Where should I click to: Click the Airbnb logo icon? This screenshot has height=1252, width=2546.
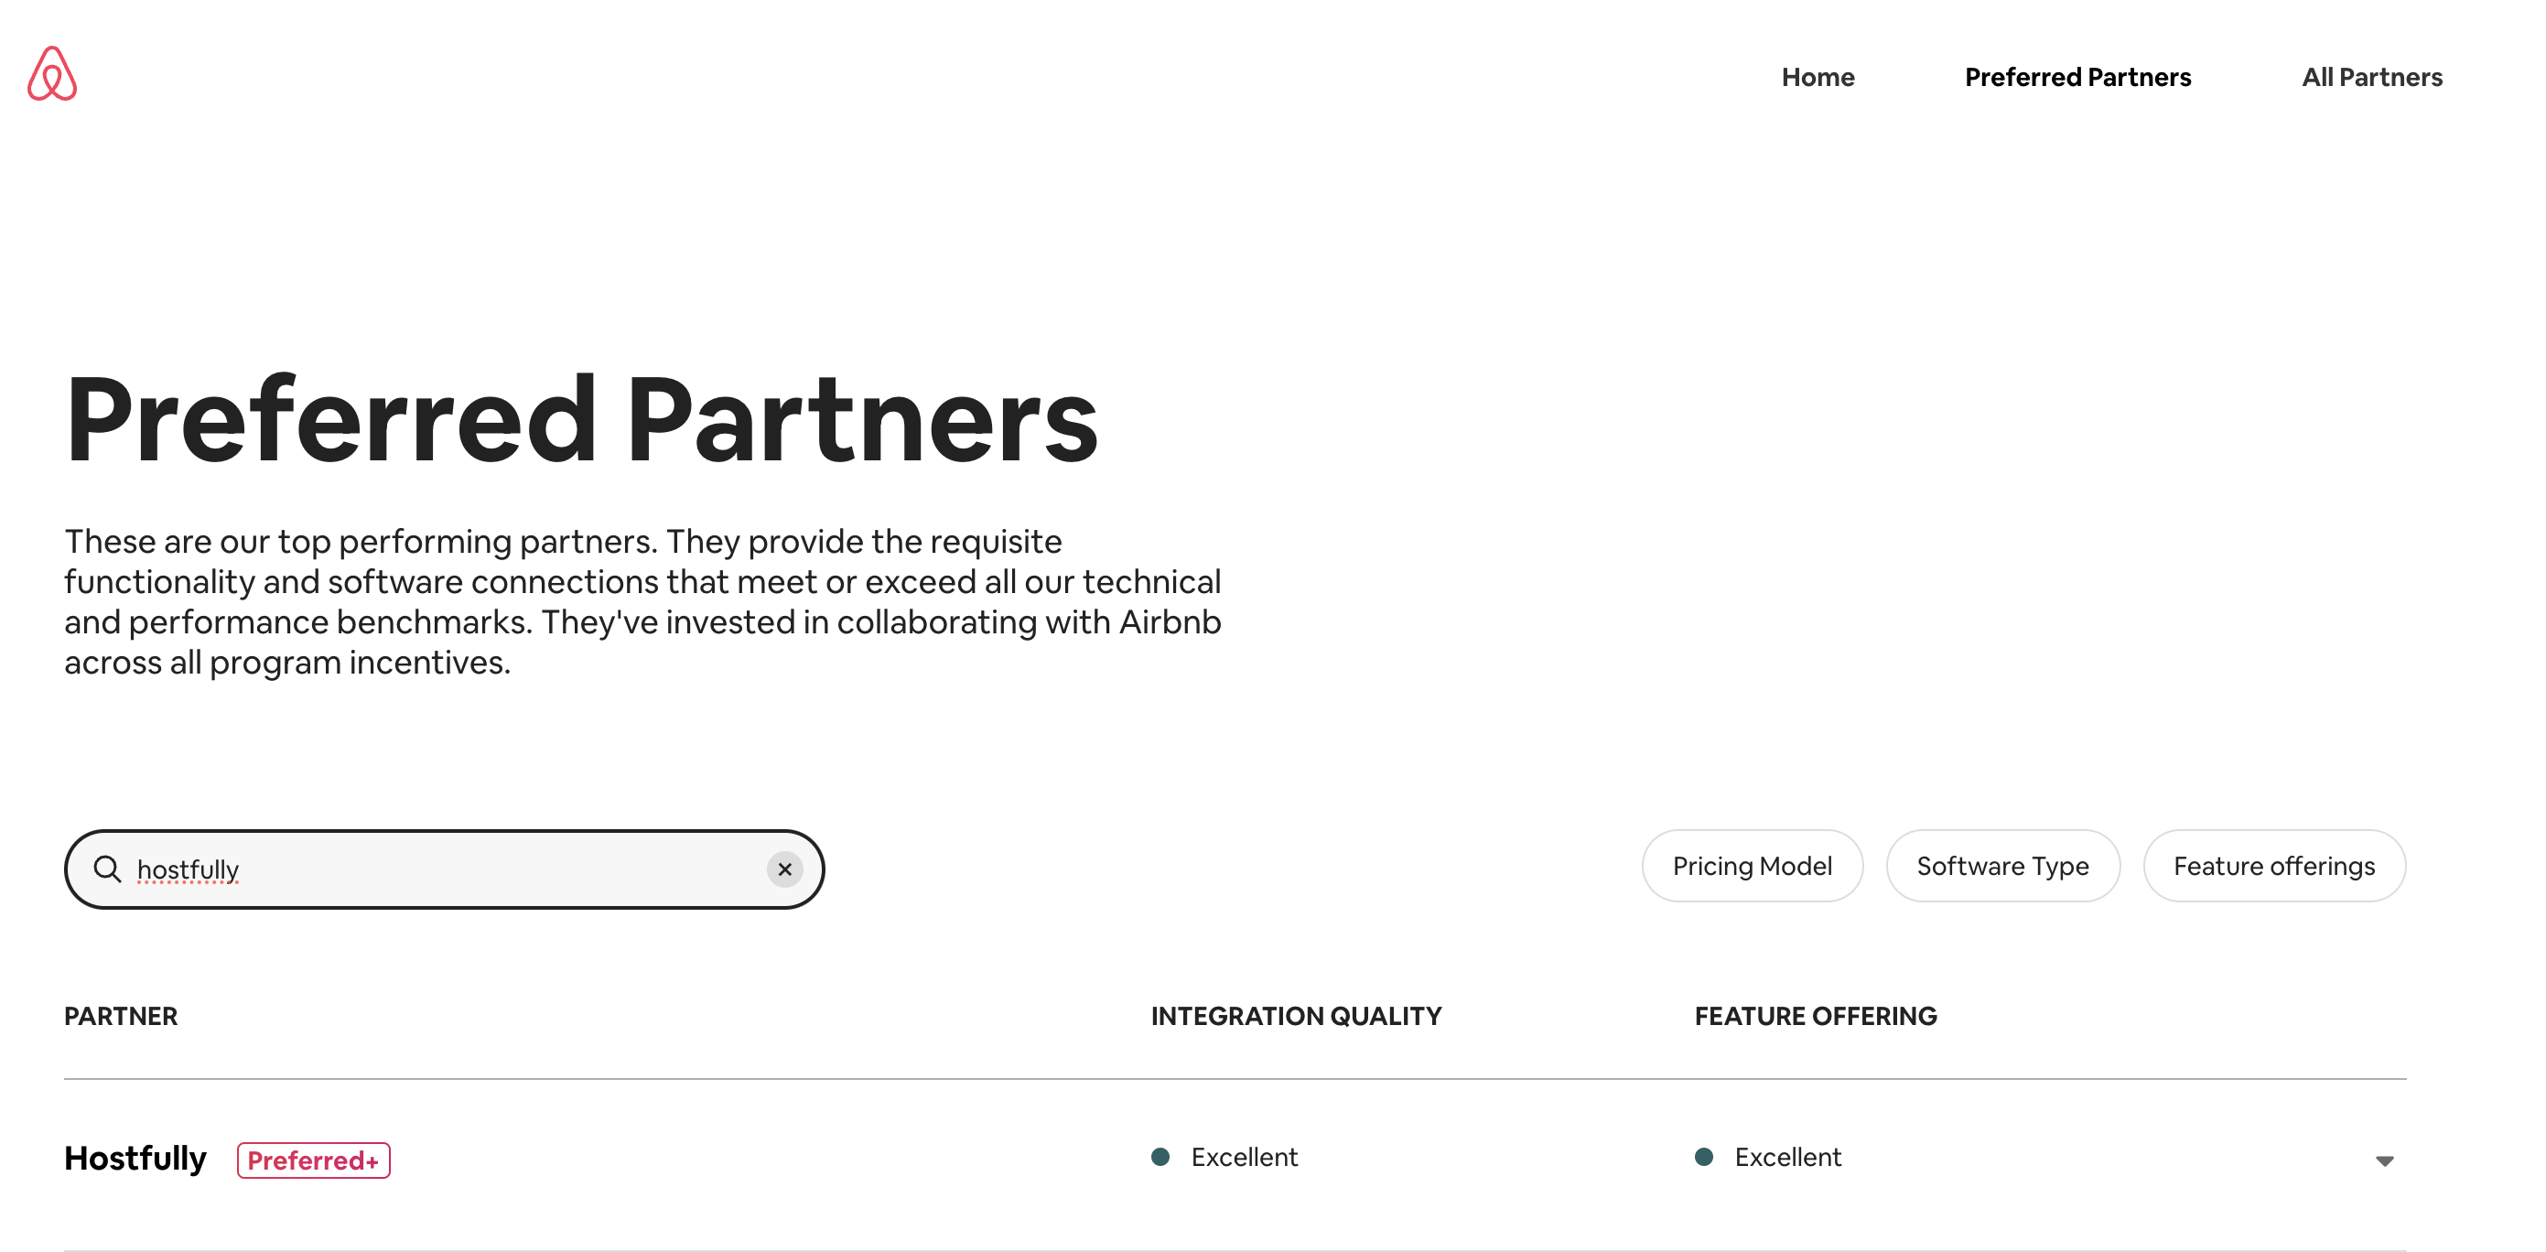[x=52, y=73]
